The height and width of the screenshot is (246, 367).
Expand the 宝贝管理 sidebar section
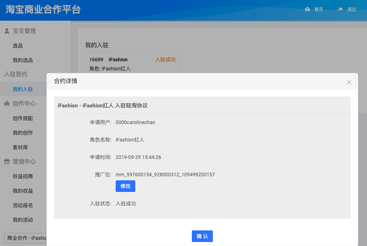[x=24, y=31]
